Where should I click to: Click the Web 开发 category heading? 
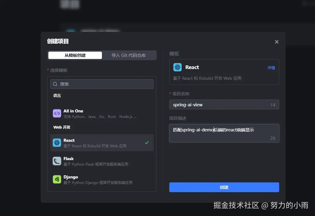(x=62, y=127)
